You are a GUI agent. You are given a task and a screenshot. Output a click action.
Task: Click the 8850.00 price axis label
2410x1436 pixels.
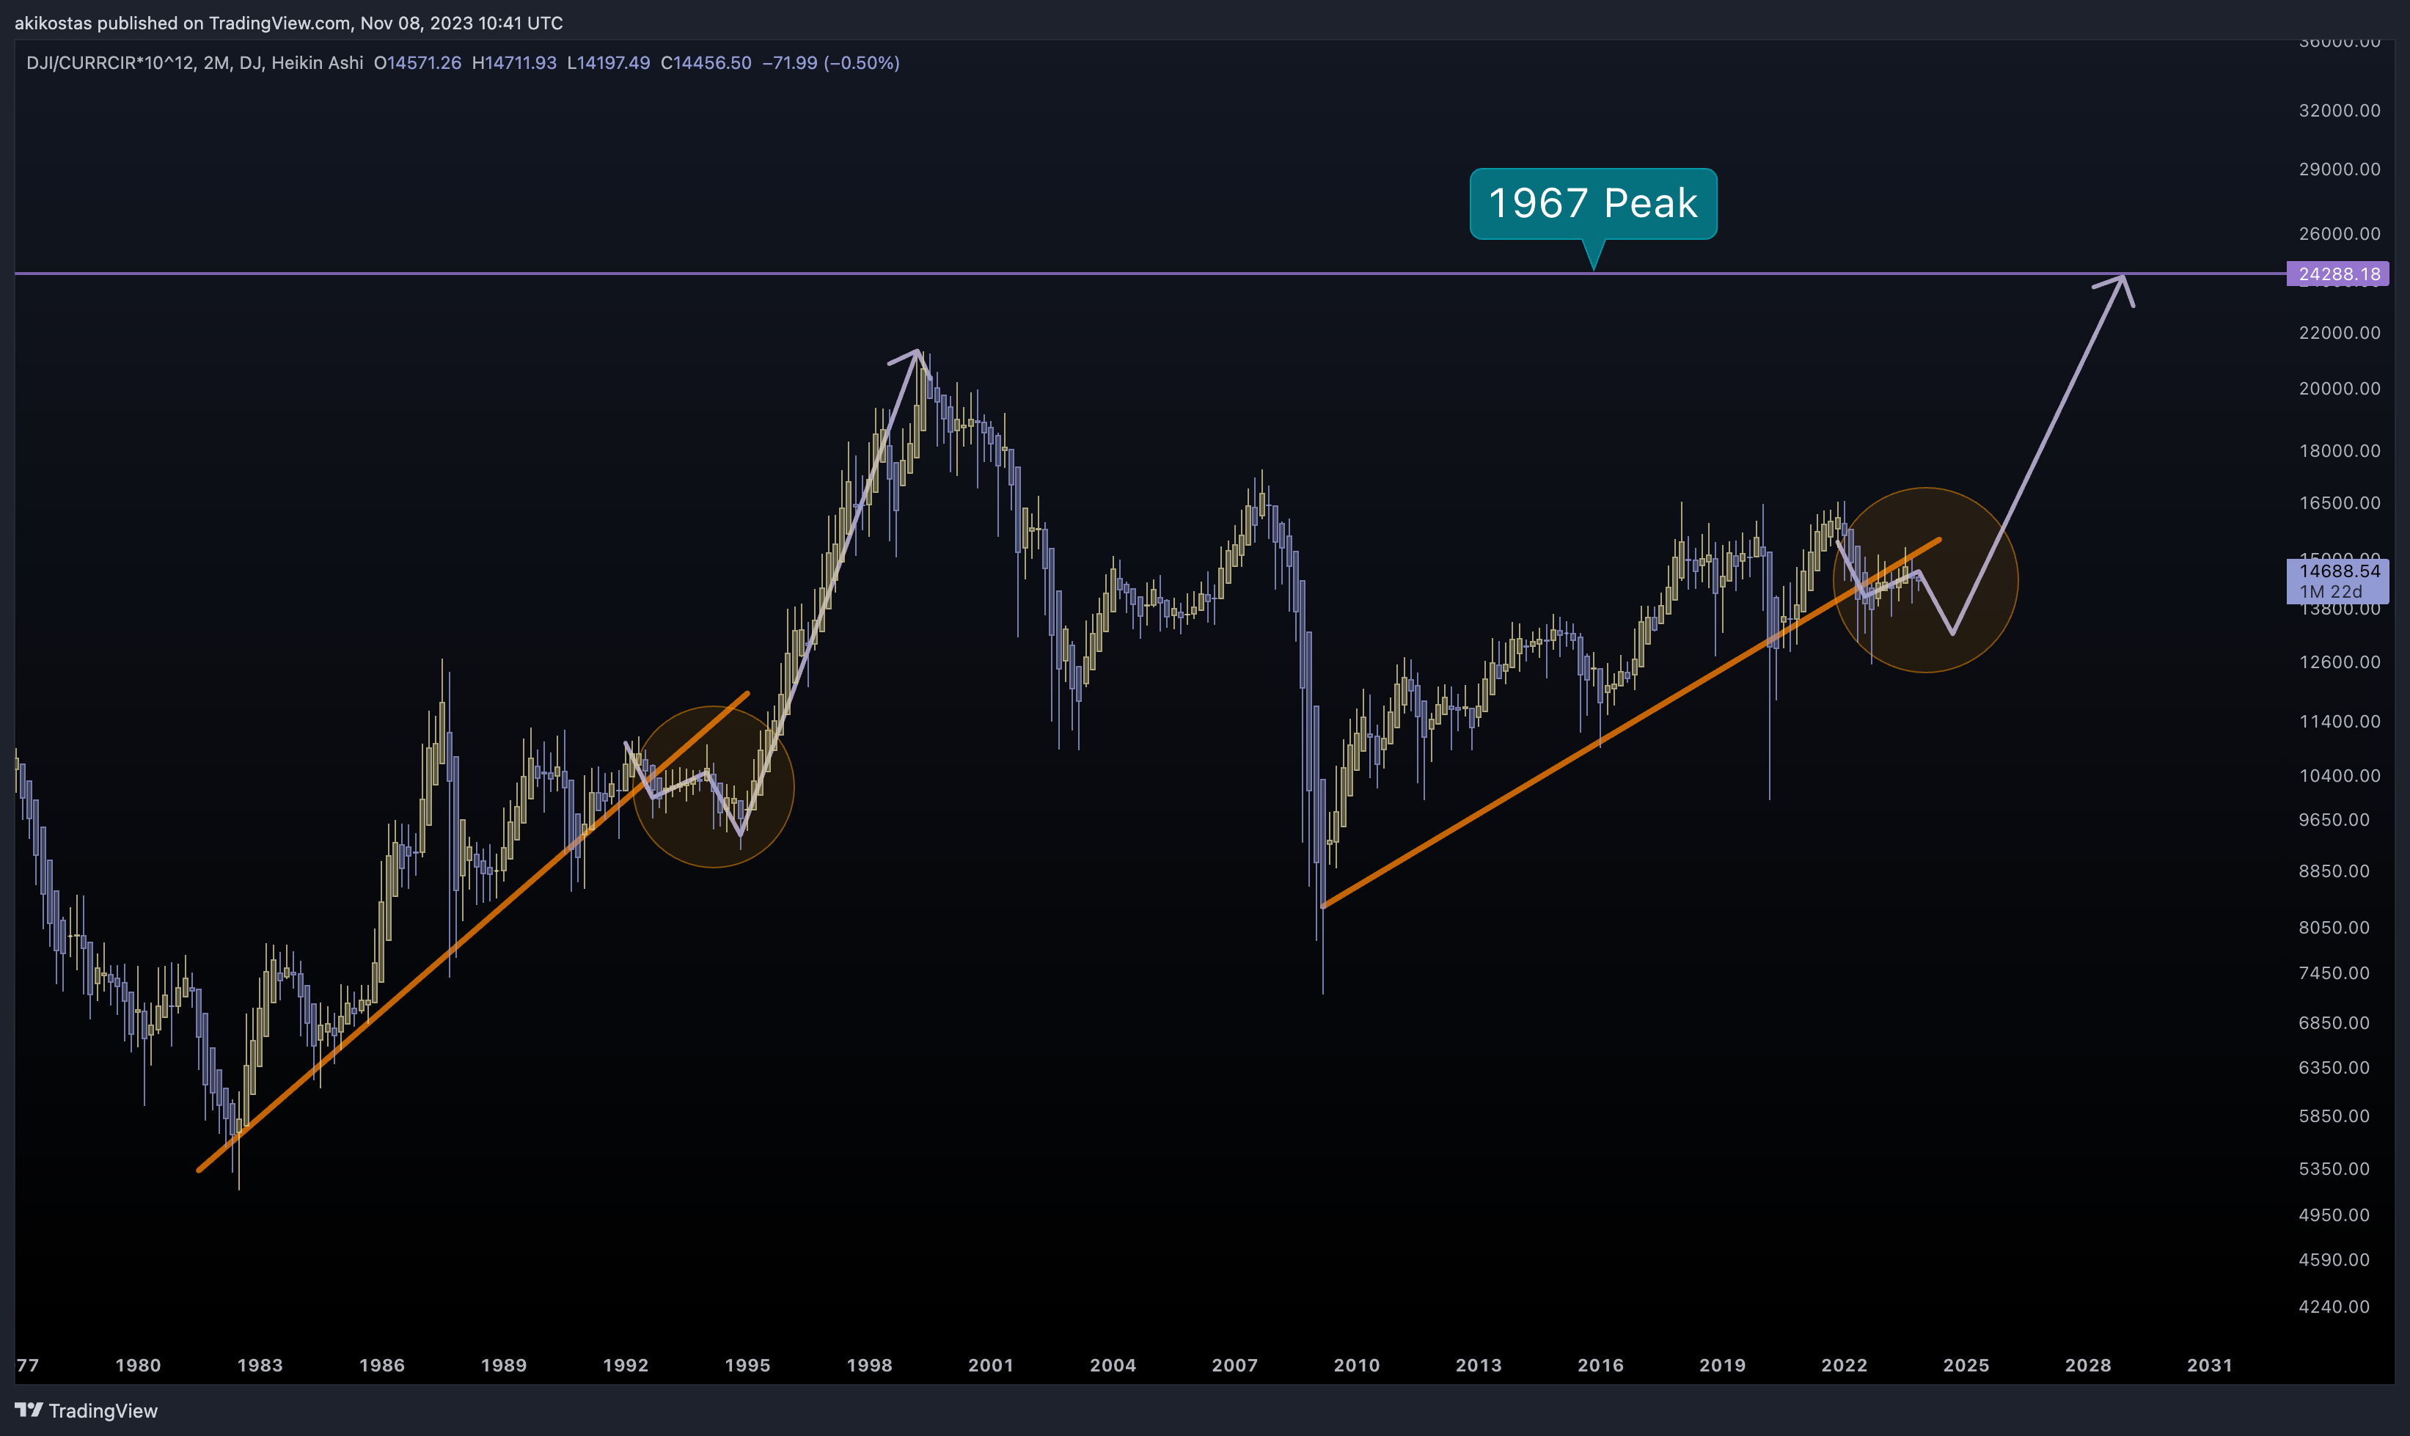point(2334,871)
